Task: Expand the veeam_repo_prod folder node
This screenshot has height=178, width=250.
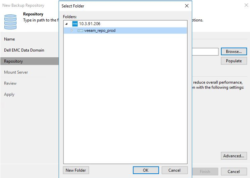Action: pos(72,30)
